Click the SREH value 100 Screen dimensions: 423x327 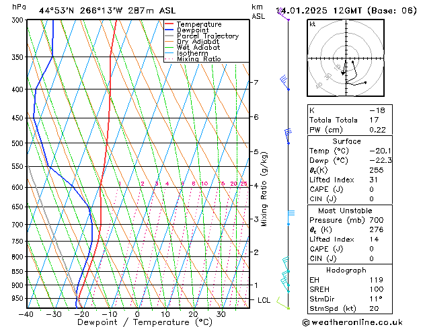point(377,289)
